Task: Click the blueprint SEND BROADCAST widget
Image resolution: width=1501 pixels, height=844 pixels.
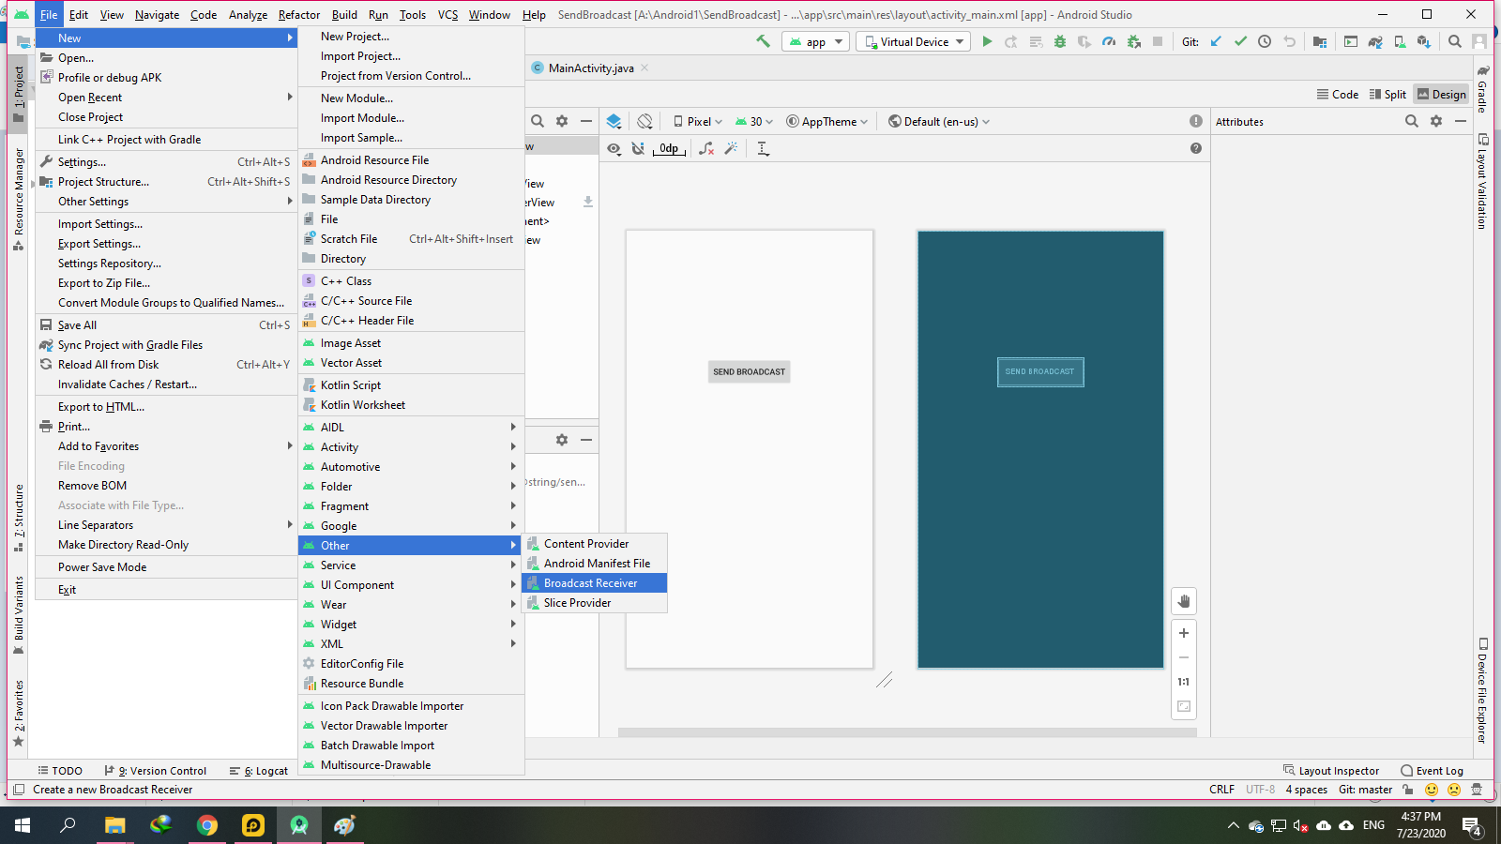Action: [x=1040, y=371]
